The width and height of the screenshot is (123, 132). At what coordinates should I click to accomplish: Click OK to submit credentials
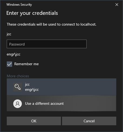click(34, 121)
